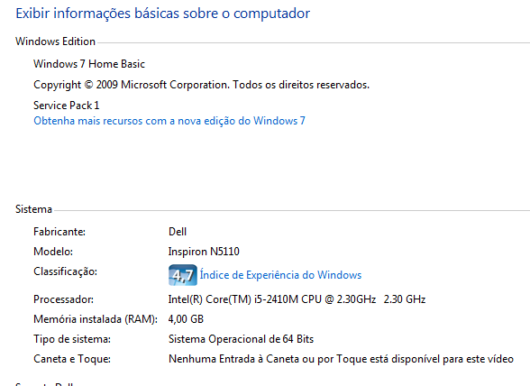
Task: Click the 4,7 Windows Experience score badge
Action: click(182, 275)
